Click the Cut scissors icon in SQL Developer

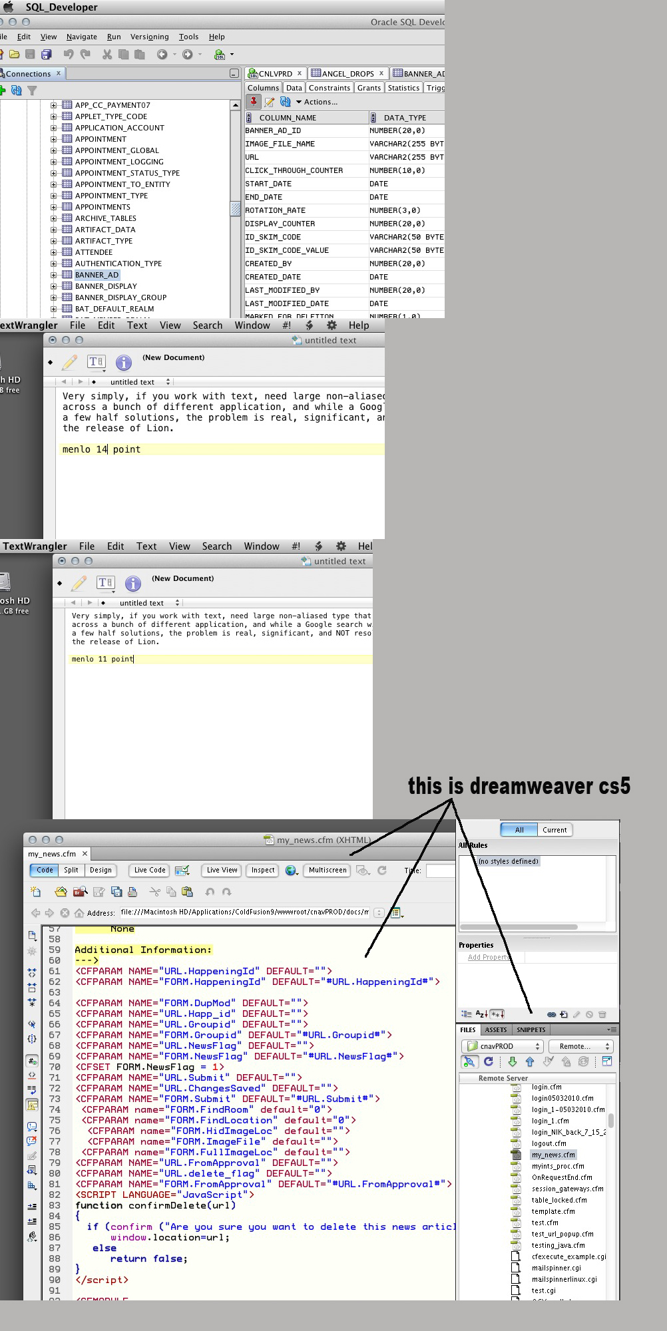pyautogui.click(x=107, y=55)
